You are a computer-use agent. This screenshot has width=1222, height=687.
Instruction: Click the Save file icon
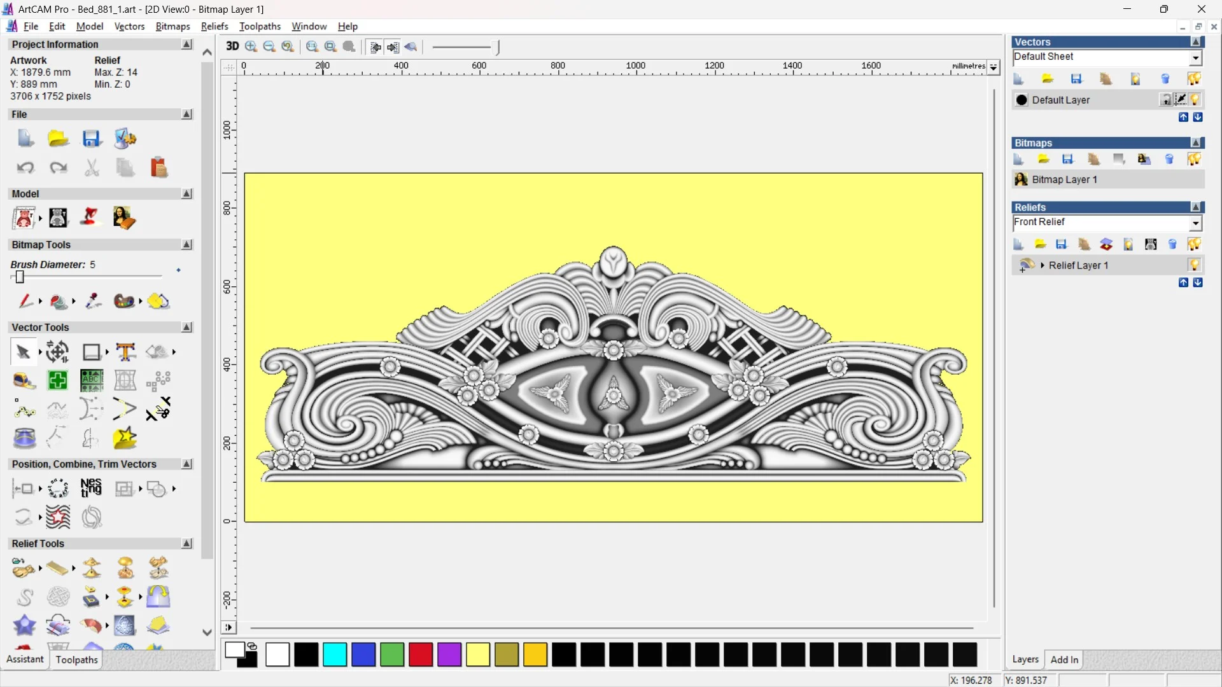coord(91,139)
